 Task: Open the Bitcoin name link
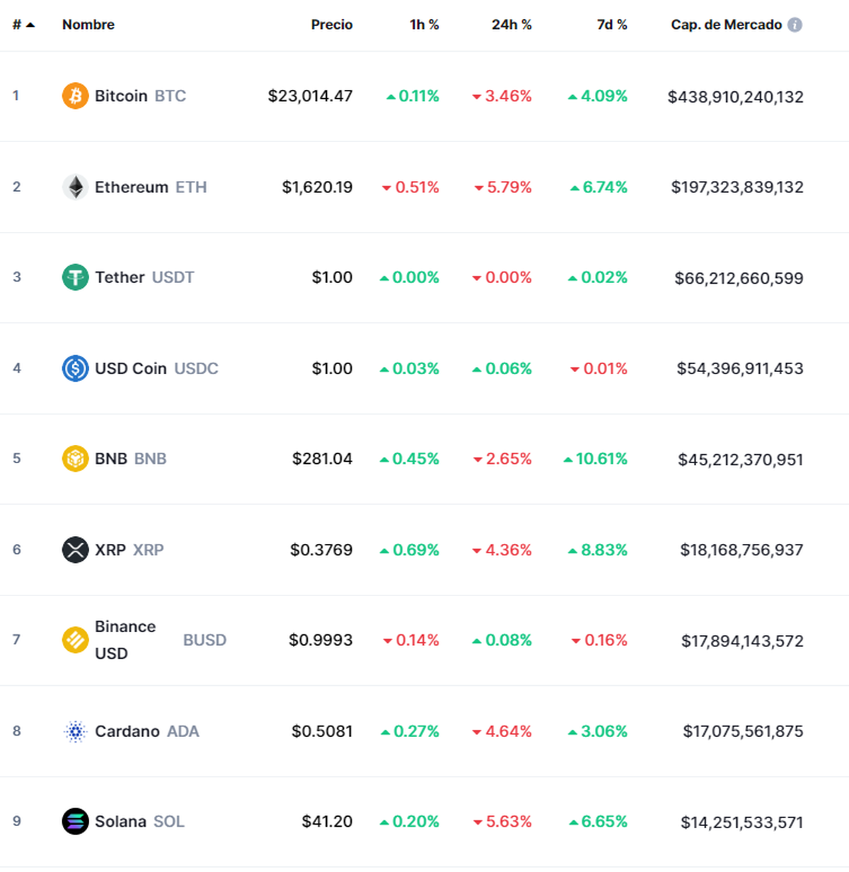point(120,95)
